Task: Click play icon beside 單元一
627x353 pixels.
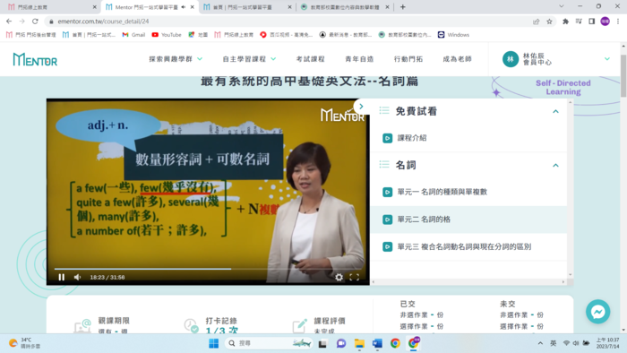Action: pos(387,192)
